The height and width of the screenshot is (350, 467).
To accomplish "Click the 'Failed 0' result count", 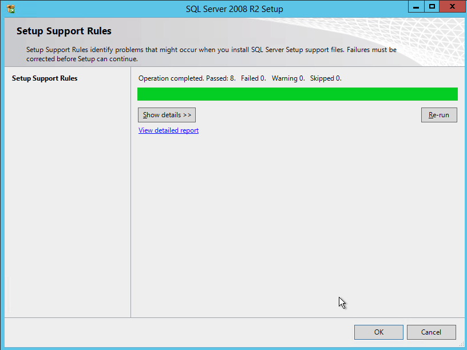I will point(253,78).
